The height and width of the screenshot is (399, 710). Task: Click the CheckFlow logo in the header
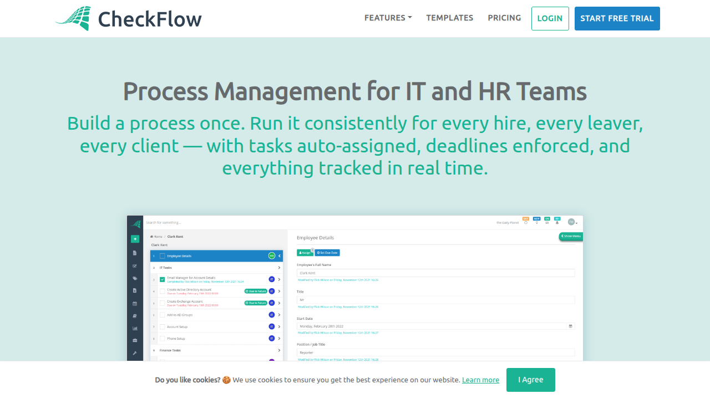click(x=129, y=18)
